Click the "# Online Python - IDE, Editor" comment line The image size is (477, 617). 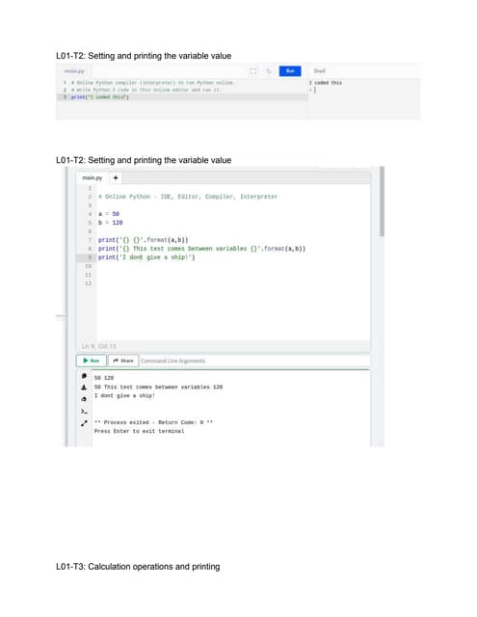188,197
